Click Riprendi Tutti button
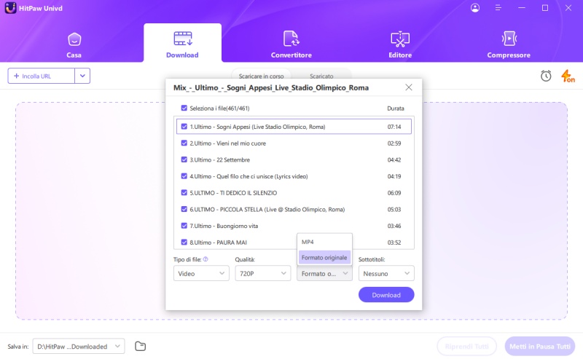583x359 pixels. coord(466,347)
